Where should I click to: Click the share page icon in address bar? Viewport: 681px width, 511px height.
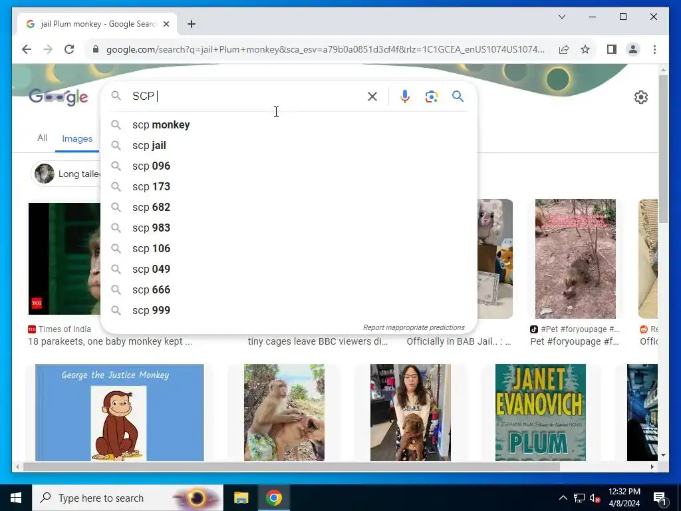point(564,49)
